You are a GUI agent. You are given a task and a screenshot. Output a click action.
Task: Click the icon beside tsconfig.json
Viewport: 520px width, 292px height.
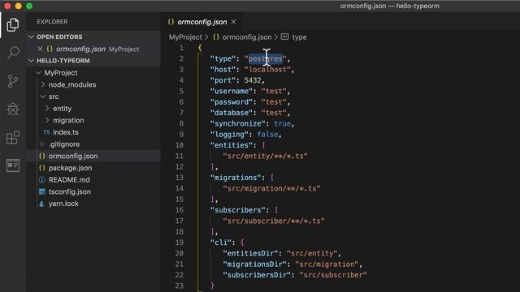[42, 191]
